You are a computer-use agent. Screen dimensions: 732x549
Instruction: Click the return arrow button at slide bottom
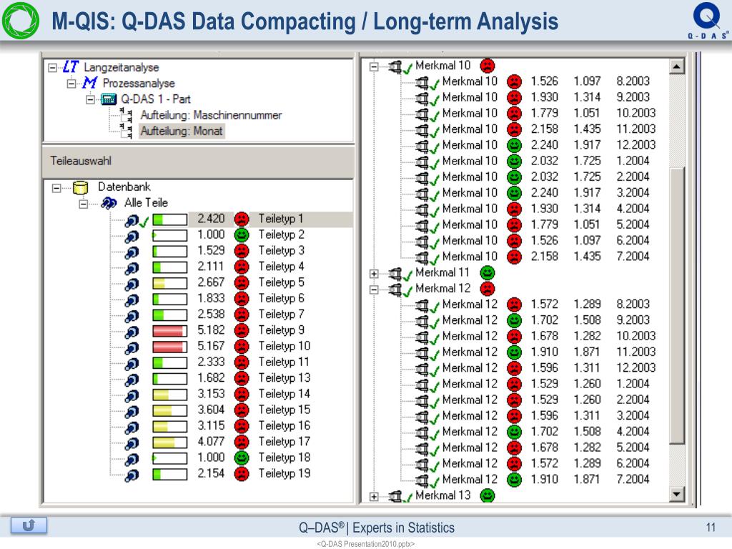tap(29, 525)
